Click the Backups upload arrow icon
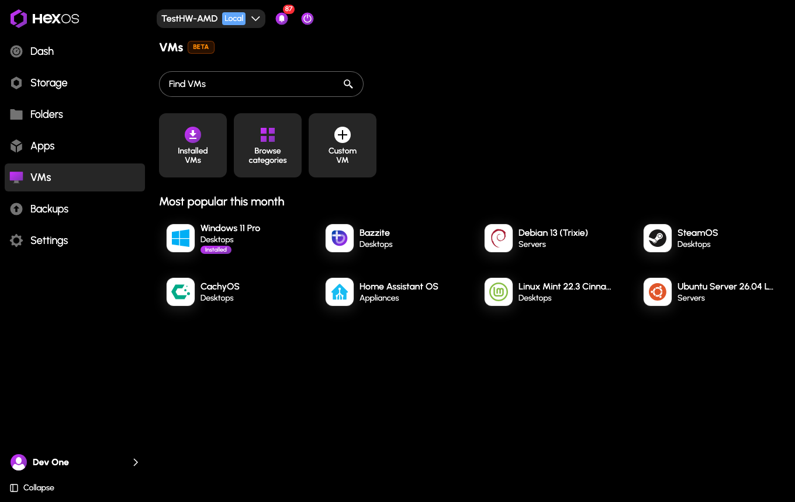 pos(16,209)
